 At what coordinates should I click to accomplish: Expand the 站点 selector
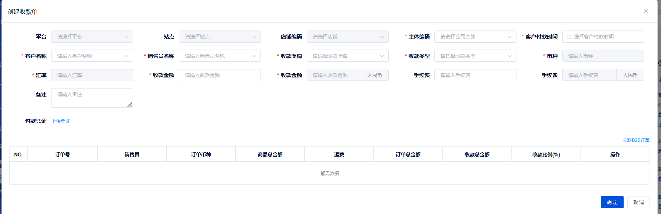click(220, 37)
